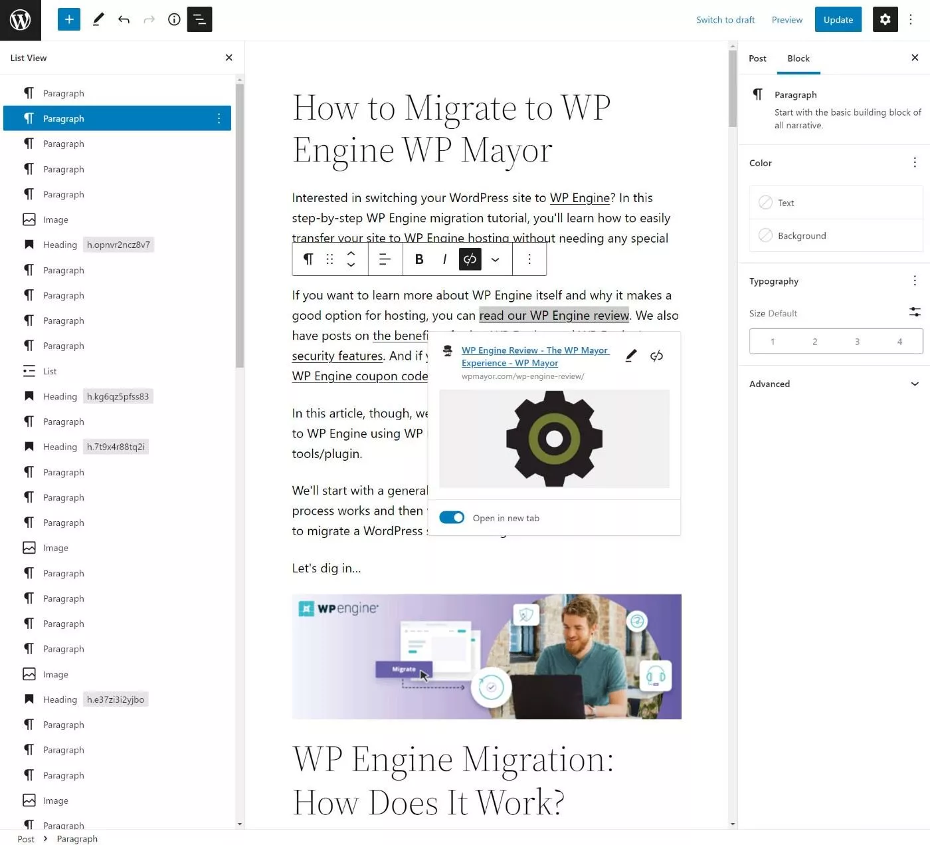Open the document details info icon
930x845 pixels.
(174, 19)
